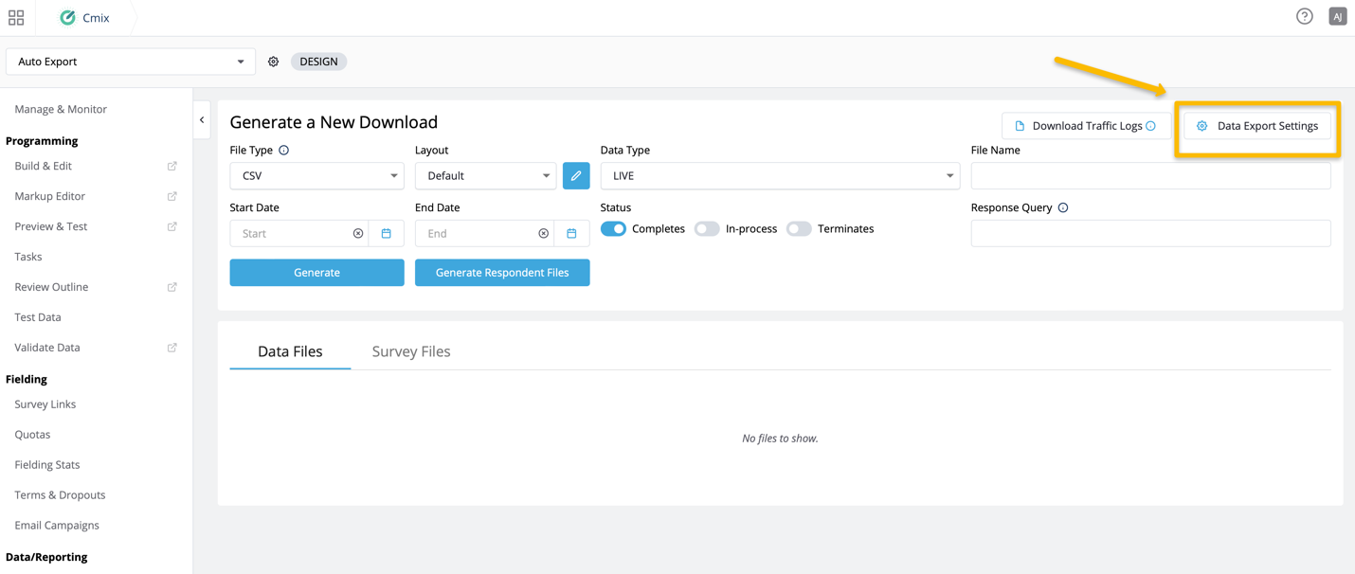Switch to the Data Files tab
Image resolution: width=1355 pixels, height=574 pixels.
[x=290, y=351]
